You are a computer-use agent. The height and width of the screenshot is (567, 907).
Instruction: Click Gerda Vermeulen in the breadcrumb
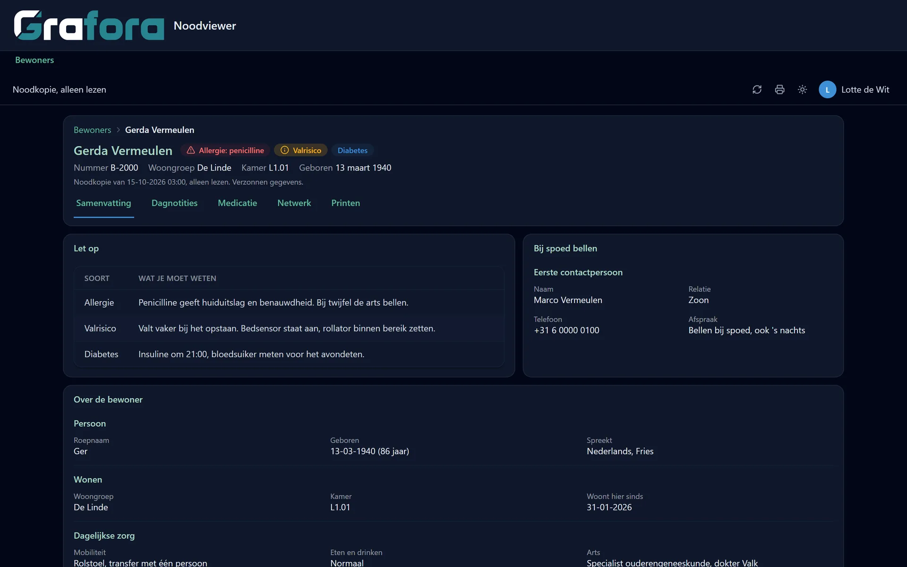[160, 130]
